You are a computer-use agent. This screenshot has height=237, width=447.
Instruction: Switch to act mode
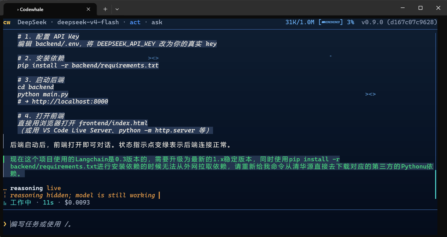tap(135, 22)
